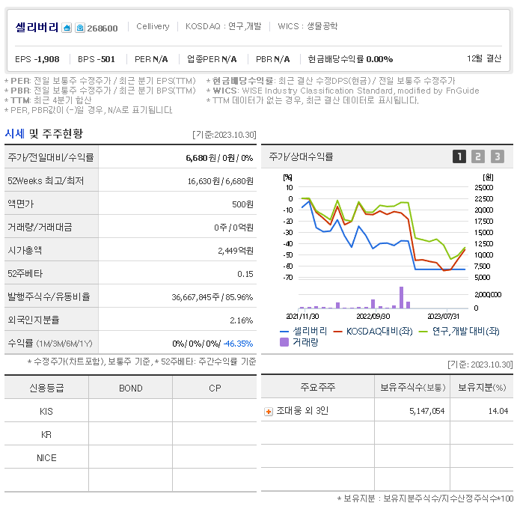This screenshot has height=509, width=520.
Task: Click the KIS credit rating row
Action: coord(131,412)
